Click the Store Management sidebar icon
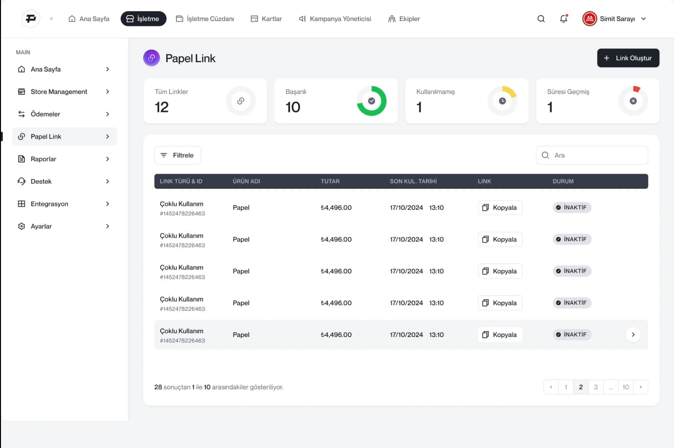Screen dimensions: 674x448 coord(22,91)
